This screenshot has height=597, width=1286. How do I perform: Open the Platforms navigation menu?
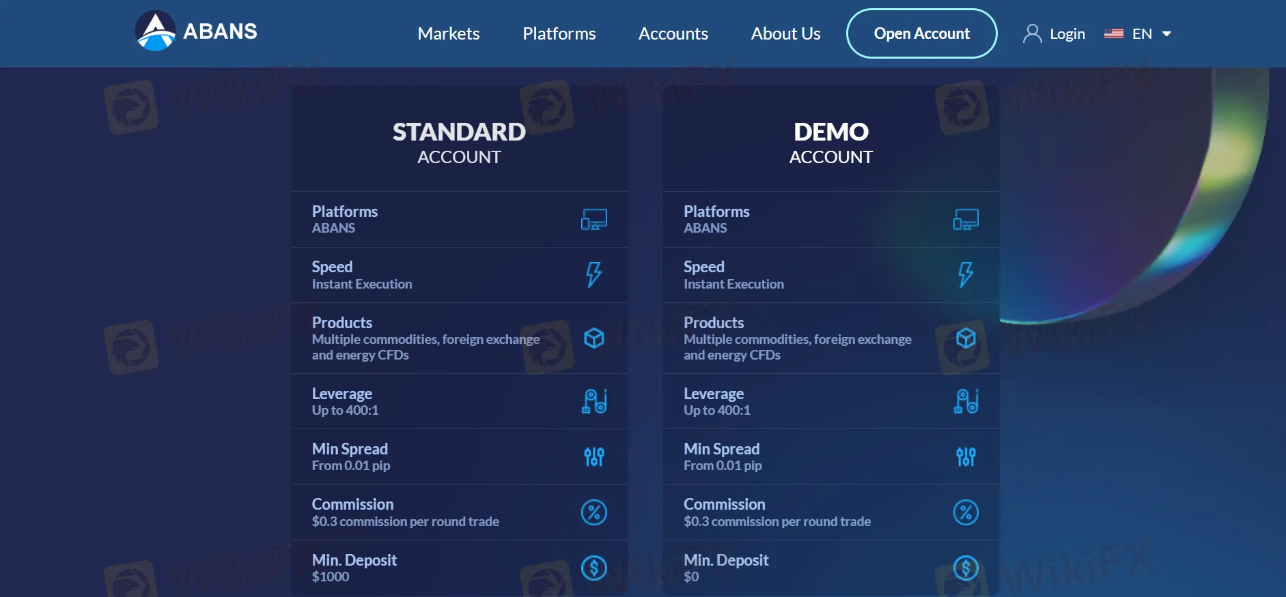[x=559, y=33]
